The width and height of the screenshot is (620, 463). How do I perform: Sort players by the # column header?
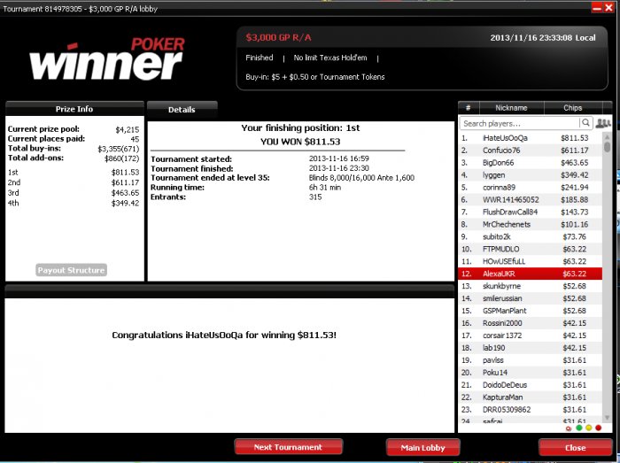pyautogui.click(x=469, y=107)
